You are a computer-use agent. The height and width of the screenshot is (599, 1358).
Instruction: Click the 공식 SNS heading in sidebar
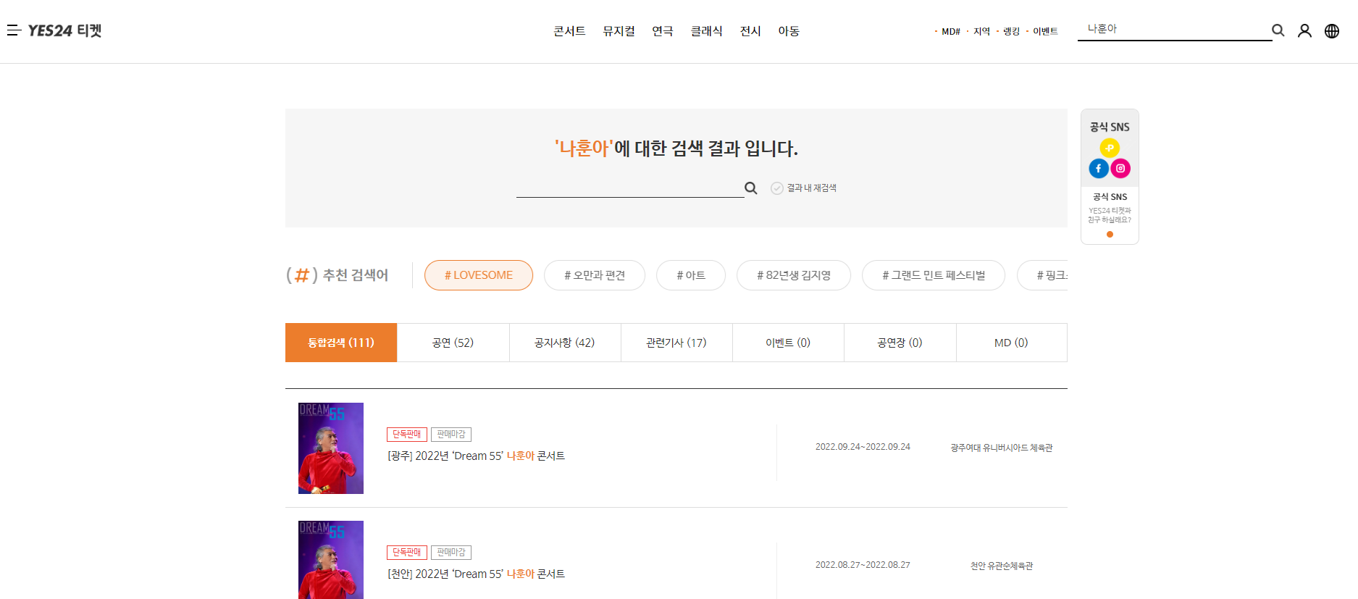(x=1110, y=127)
